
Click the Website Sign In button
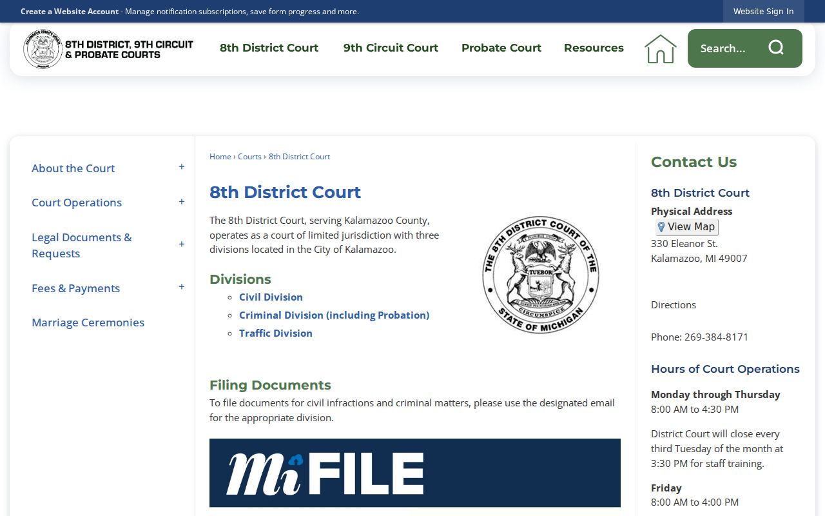pos(763,11)
